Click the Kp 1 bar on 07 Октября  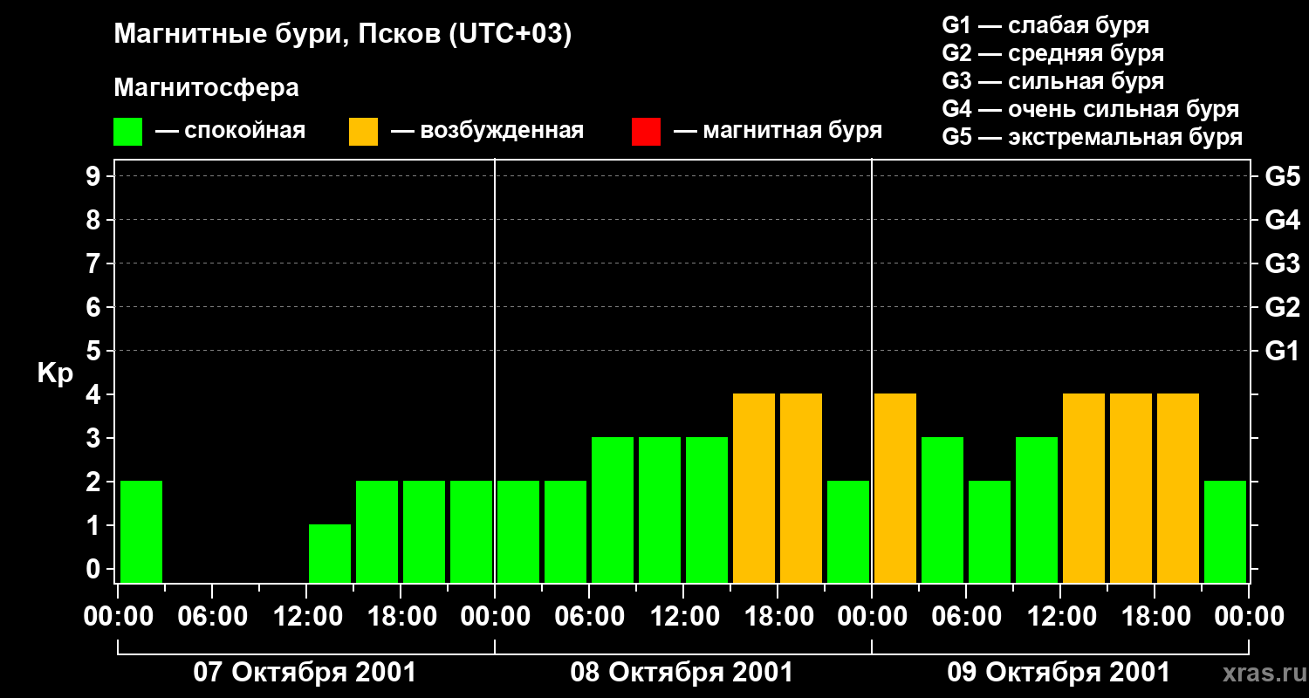[330, 553]
